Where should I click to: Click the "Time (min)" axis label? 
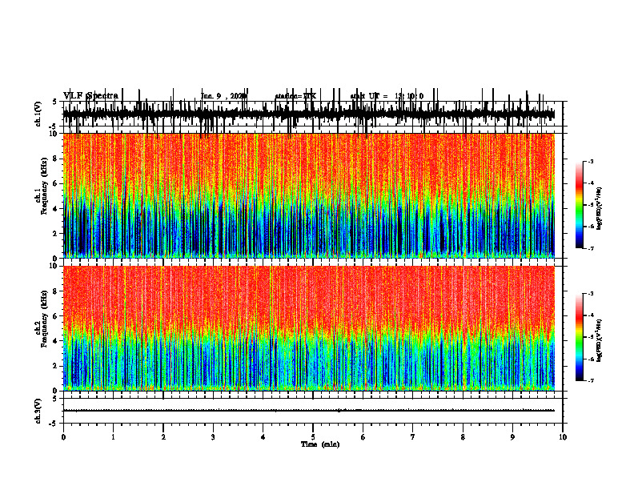pyautogui.click(x=320, y=444)
